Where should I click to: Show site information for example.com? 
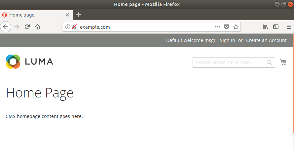[x=68, y=27]
